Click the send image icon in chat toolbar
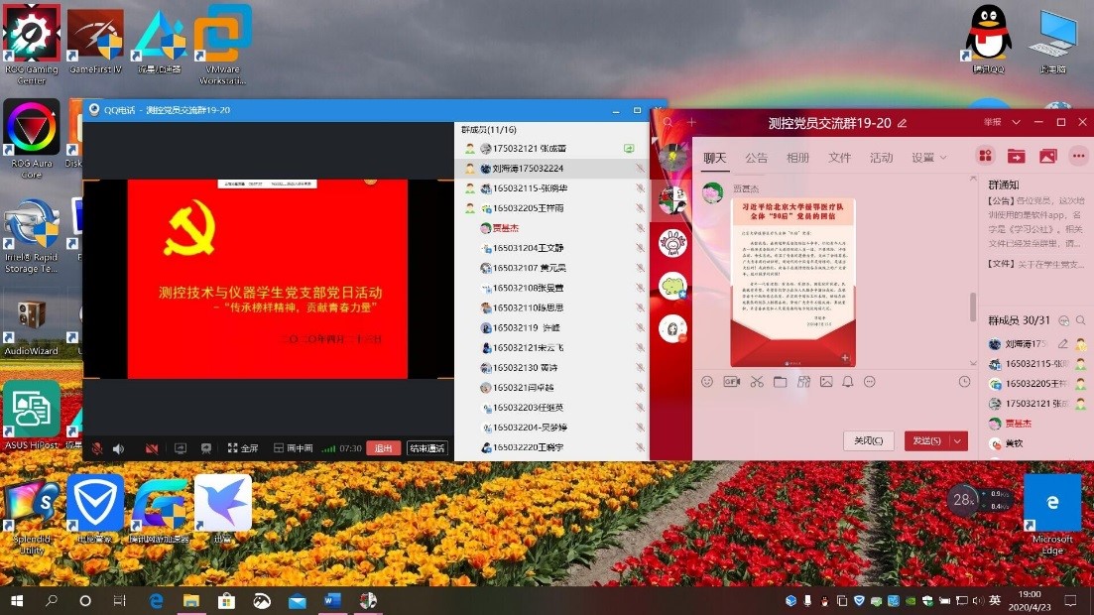Image resolution: width=1094 pixels, height=615 pixels. pos(825,382)
